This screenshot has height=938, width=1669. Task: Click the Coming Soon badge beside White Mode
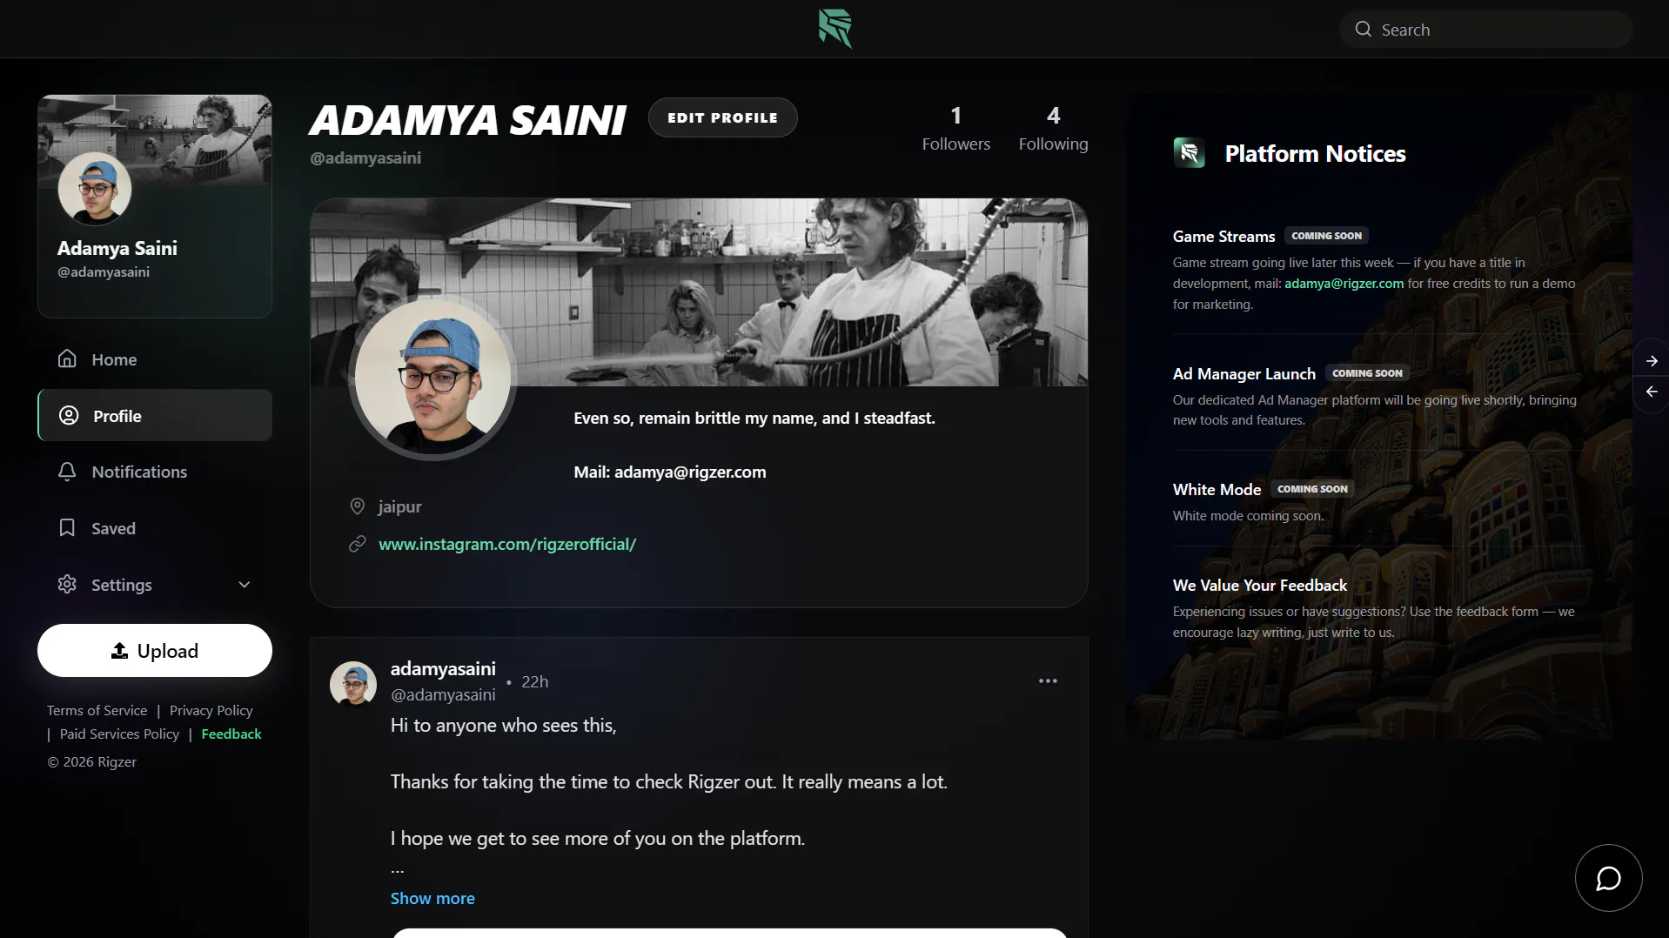(1312, 489)
